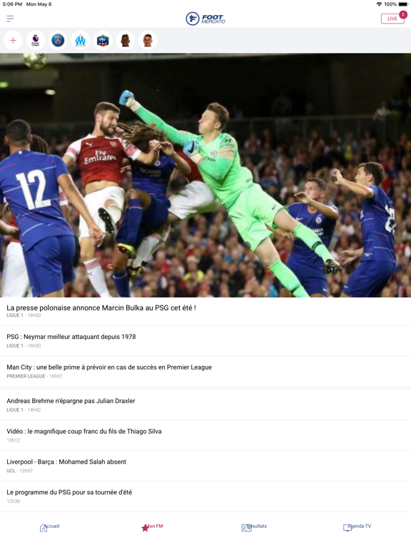
Task: Open the LIVE button with badge
Action: 394,18
